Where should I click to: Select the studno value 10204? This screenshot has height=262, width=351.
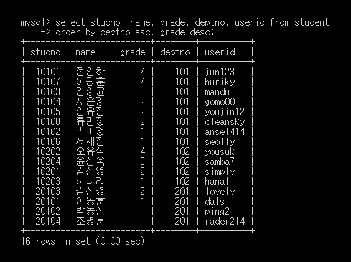[x=48, y=161]
